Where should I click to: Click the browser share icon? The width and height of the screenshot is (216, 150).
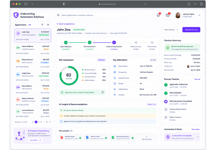pos(189,4)
